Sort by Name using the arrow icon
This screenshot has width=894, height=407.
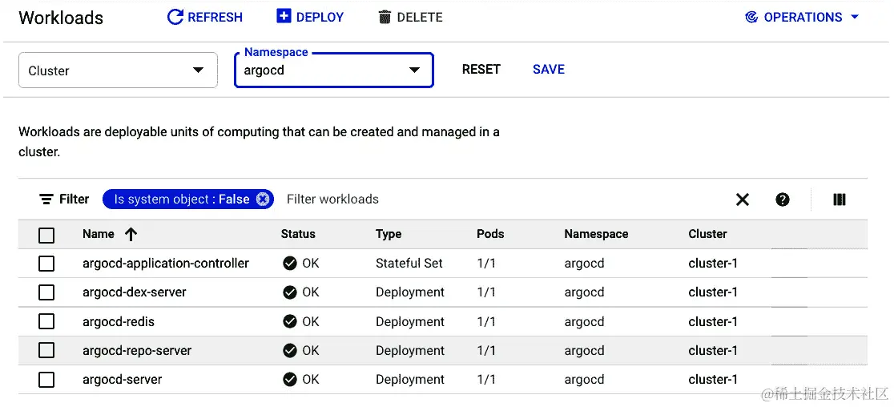(131, 234)
